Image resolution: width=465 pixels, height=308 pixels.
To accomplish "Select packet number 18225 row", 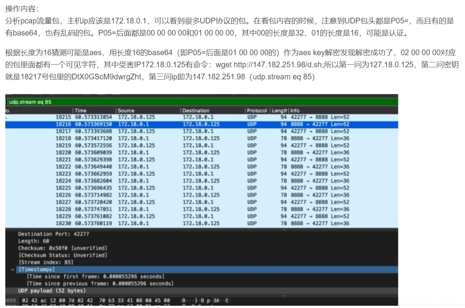I will (x=201, y=188).
